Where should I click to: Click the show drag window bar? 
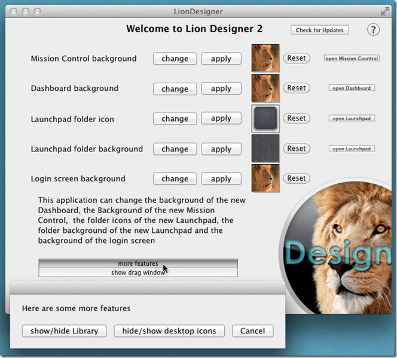tap(138, 272)
